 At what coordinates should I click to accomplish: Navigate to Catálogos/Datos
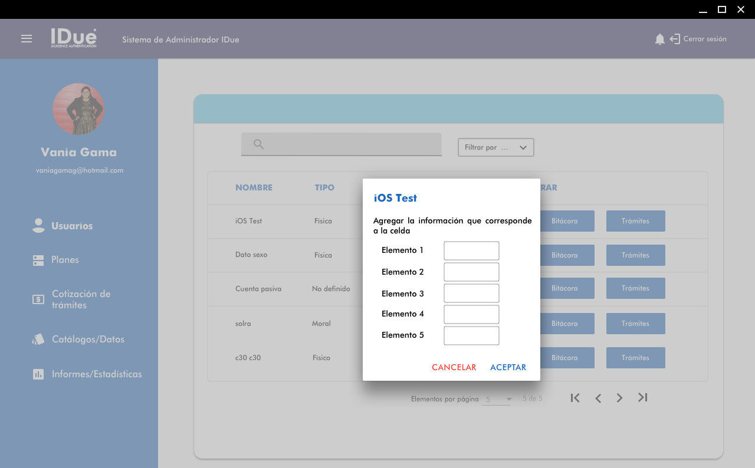88,340
